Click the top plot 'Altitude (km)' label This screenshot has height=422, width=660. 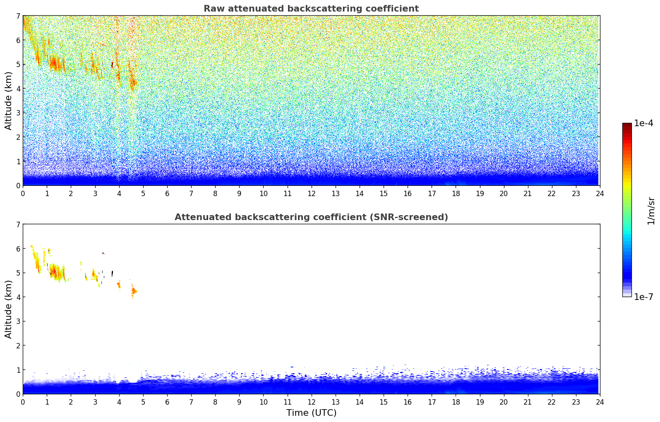pyautogui.click(x=9, y=101)
